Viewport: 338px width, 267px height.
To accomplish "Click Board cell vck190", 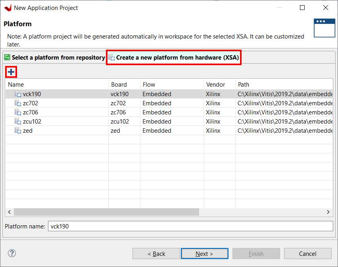I will coord(120,94).
